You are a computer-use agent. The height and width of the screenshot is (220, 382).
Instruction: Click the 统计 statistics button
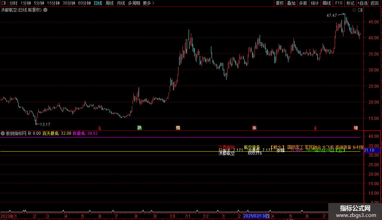[x=315, y=3]
